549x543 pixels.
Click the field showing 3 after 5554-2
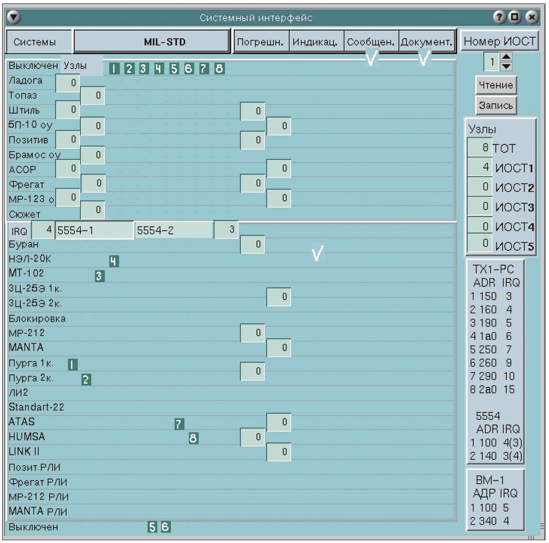pyautogui.click(x=226, y=229)
